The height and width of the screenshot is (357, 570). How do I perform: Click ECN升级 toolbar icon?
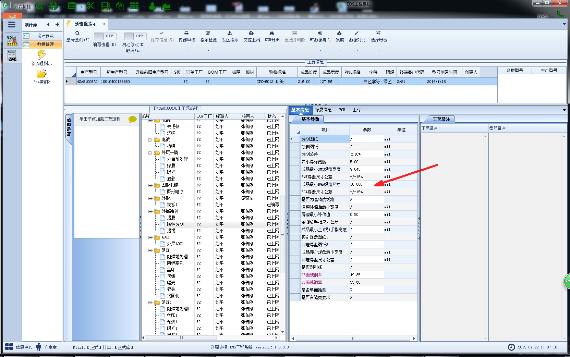pyautogui.click(x=272, y=33)
